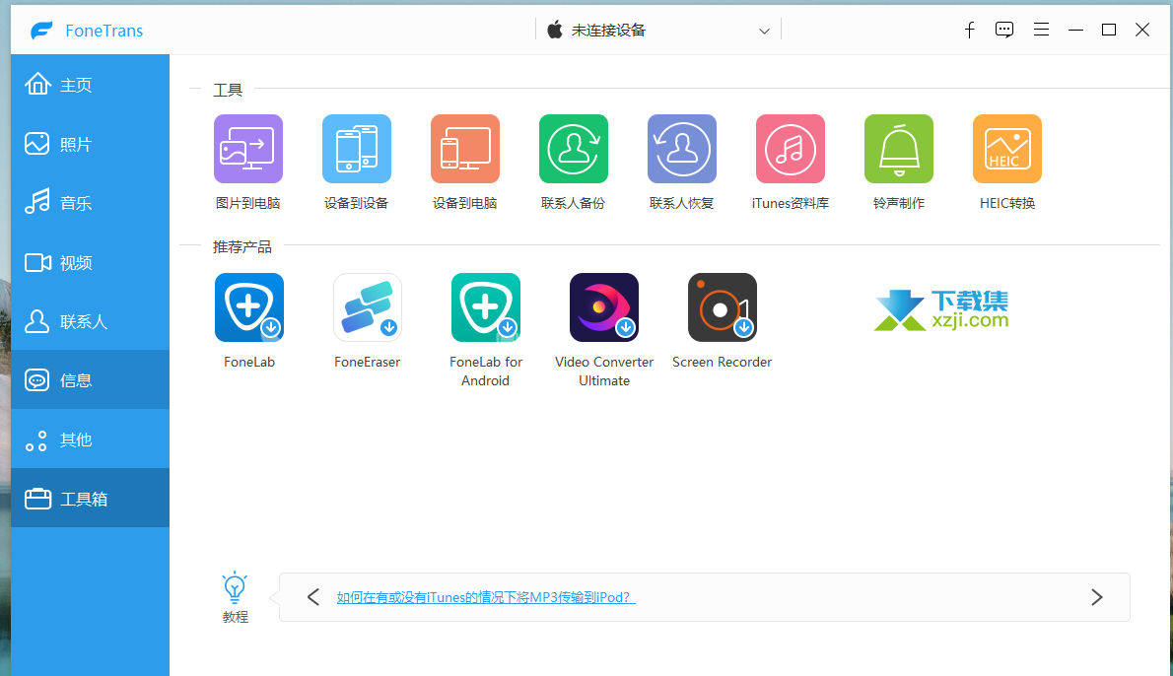Download the FoneLab product
This screenshot has width=1173, height=676.
coord(249,307)
